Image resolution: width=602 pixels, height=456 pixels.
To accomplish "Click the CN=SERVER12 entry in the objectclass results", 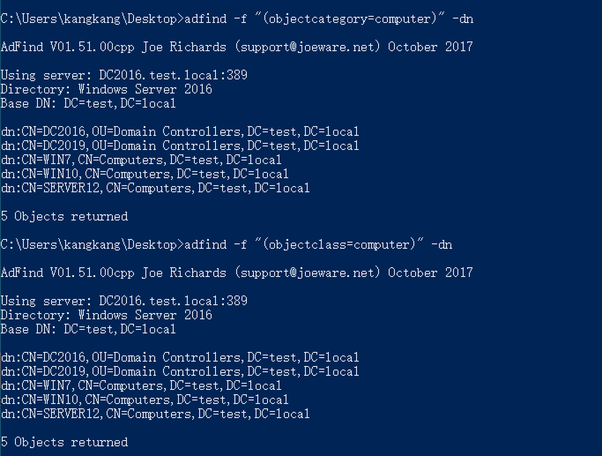I will 155,414.
